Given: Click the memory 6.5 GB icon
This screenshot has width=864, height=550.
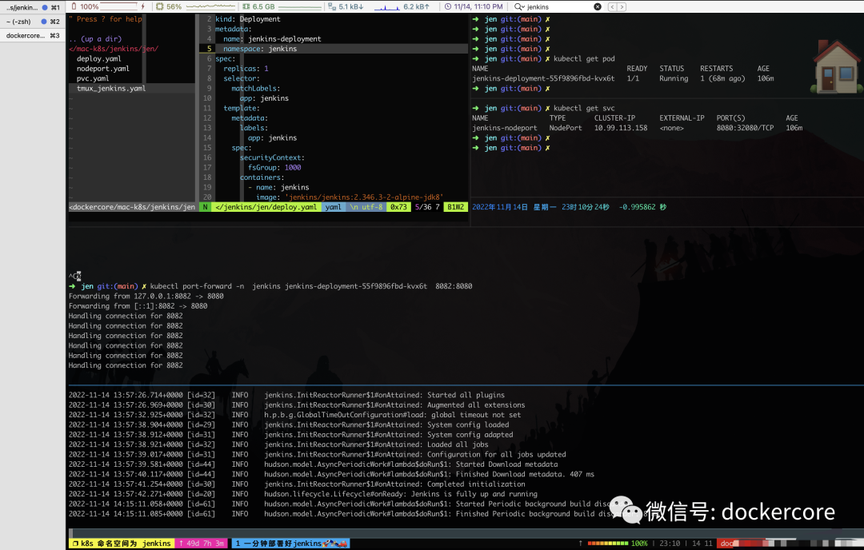Looking at the screenshot, I should (x=246, y=6).
